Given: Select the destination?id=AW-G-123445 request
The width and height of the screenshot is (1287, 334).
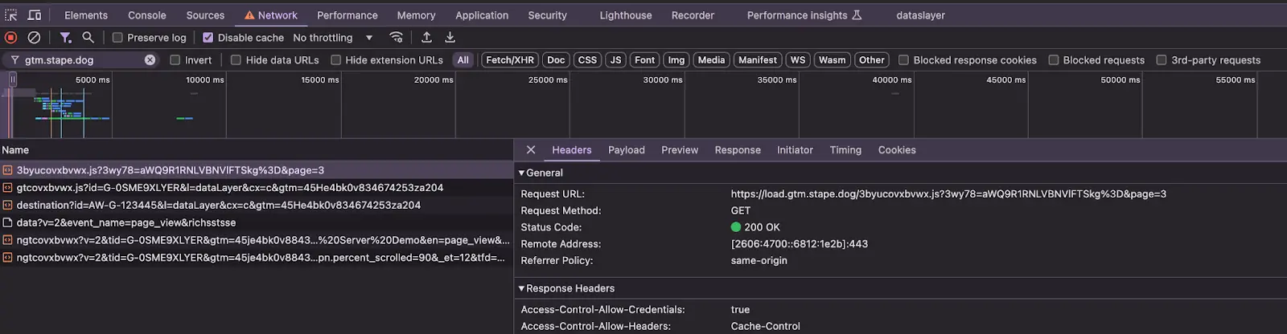Looking at the screenshot, I should coord(219,205).
